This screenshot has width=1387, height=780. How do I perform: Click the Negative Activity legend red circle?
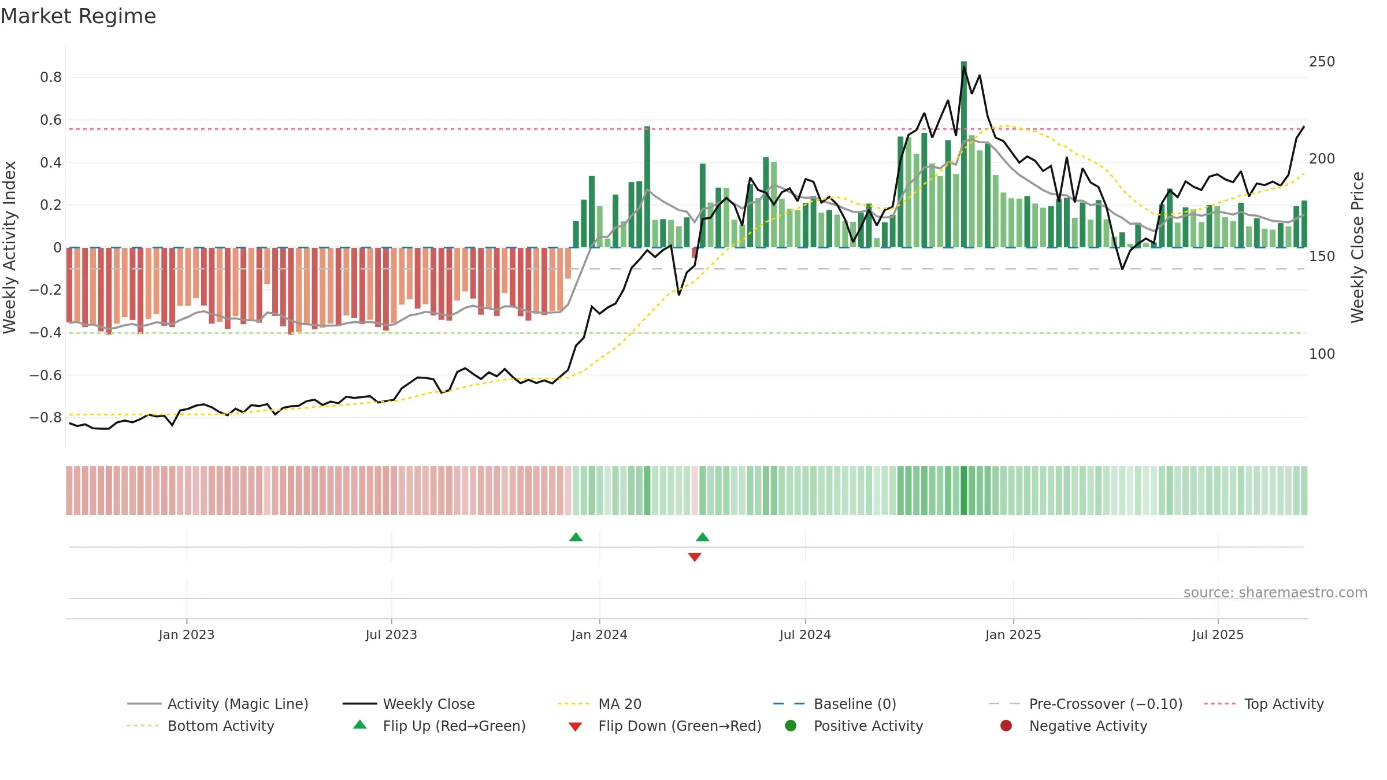1006,726
